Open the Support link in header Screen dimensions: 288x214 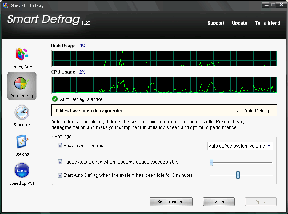pos(216,23)
